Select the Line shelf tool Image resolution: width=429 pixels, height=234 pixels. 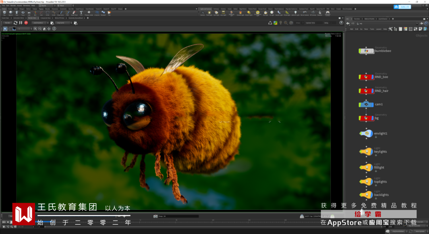pos(41,13)
